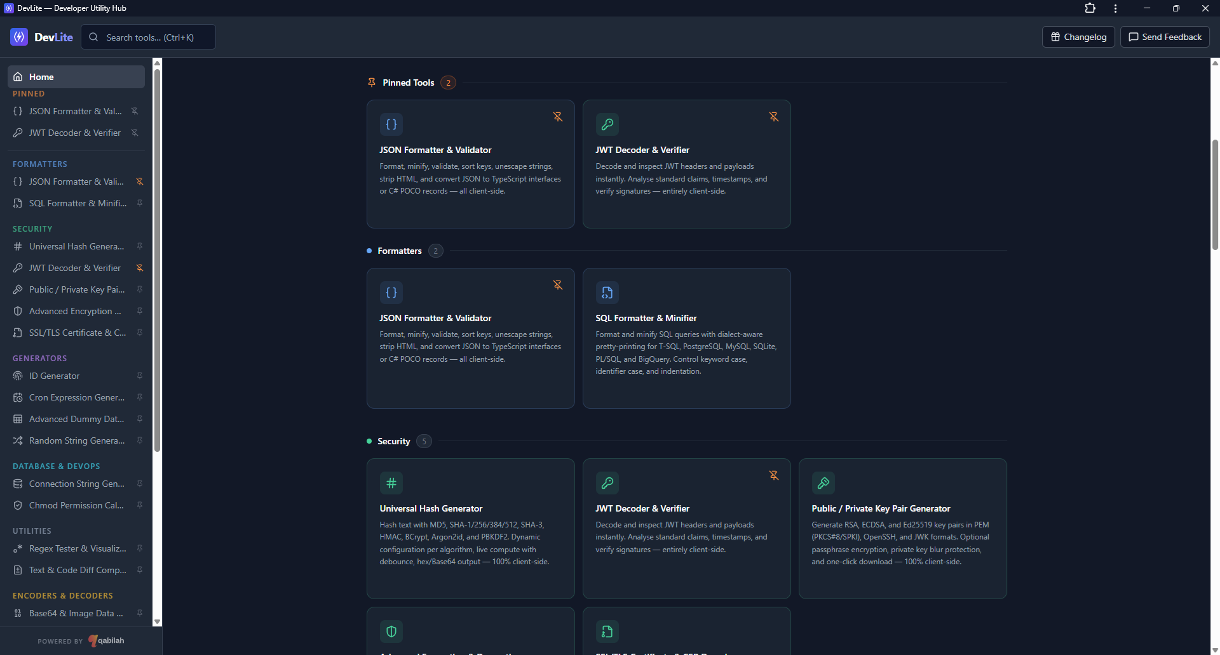Click hash icon on Universal Hash Generator card

391,483
